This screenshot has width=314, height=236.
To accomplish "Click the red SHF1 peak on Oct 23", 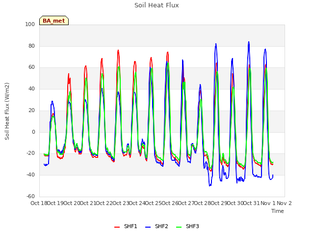I will click(118, 50).
